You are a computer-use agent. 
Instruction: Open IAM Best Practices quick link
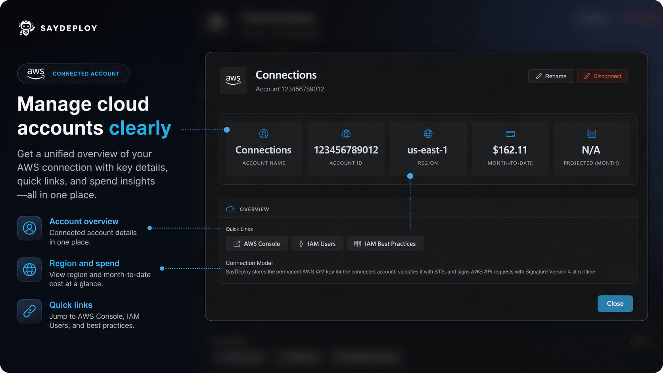(x=385, y=244)
